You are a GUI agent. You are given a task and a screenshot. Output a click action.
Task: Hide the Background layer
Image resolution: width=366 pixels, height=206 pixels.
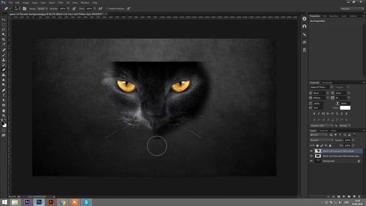311,161
